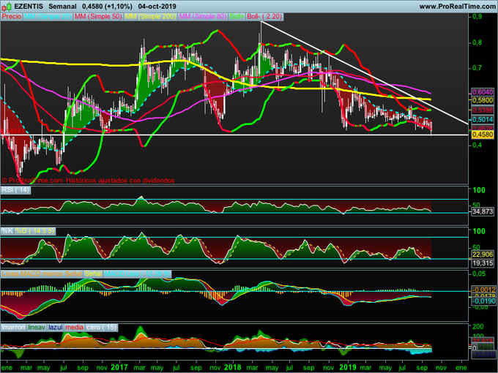Click the 2018 year label on time axis

point(233,368)
